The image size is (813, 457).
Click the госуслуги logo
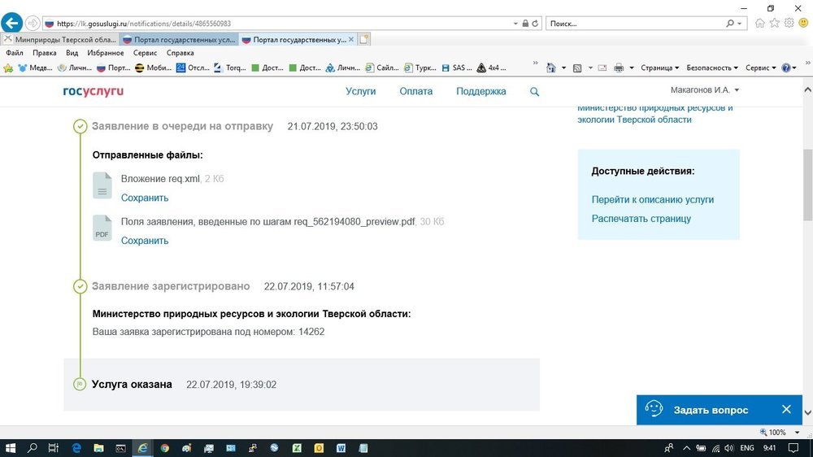tap(93, 91)
